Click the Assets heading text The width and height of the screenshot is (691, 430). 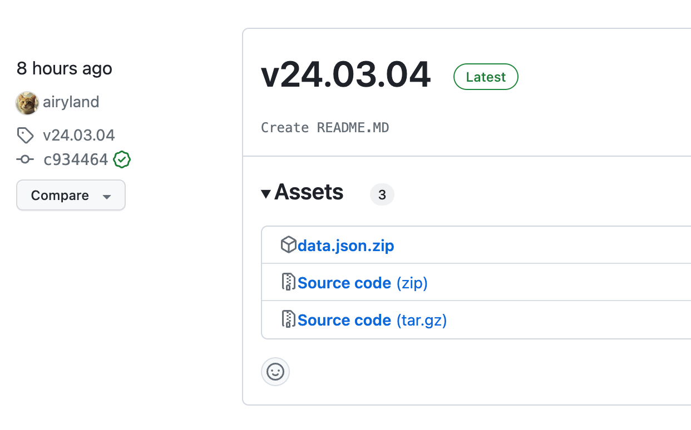[x=309, y=192]
